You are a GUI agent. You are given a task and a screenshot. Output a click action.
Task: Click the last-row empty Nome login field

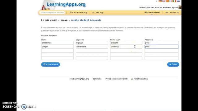pyautogui.click(x=126, y=58)
